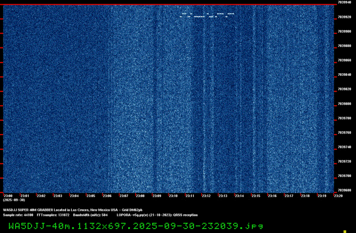Select the 7039720 frequency label
The width and height of the screenshot is (356, 233).
[344, 162]
